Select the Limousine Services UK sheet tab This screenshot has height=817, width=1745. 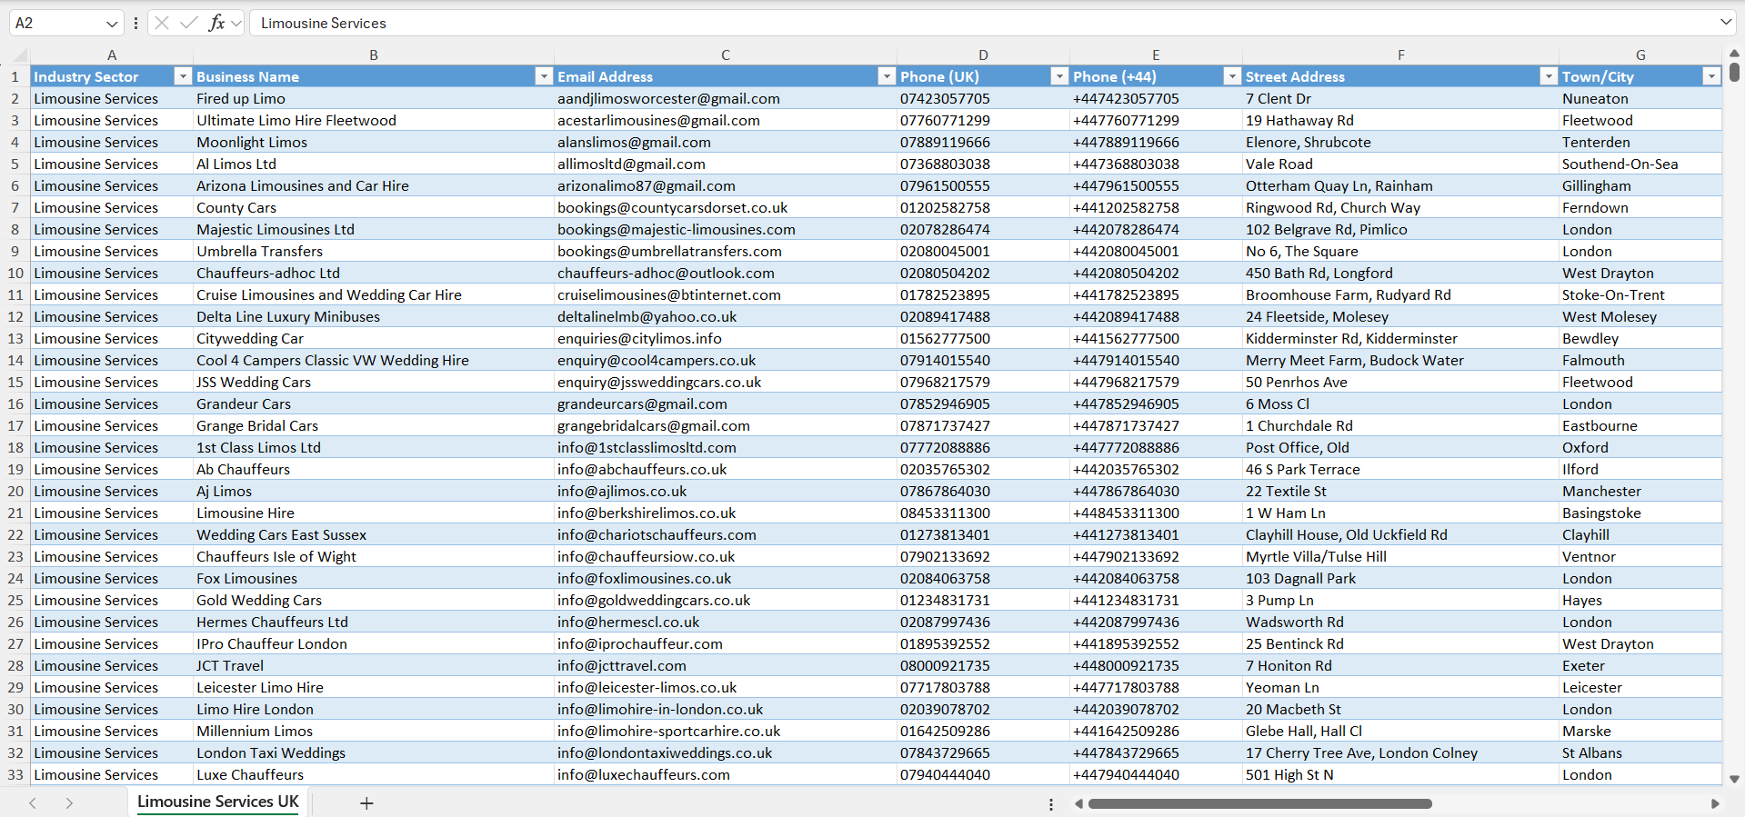[x=218, y=802]
